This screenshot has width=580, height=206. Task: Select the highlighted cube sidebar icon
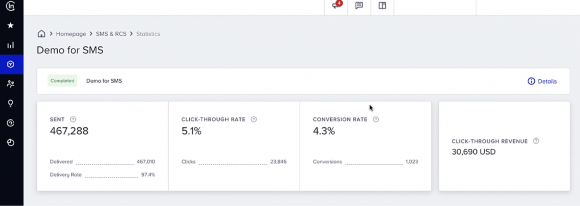(11, 65)
